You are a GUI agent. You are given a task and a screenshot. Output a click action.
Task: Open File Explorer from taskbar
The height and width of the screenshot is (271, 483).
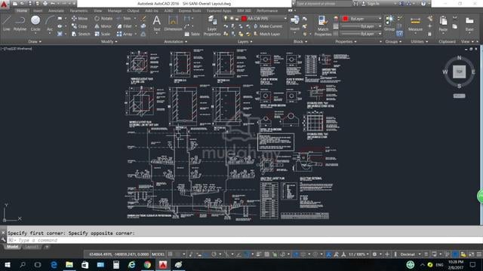point(69,264)
